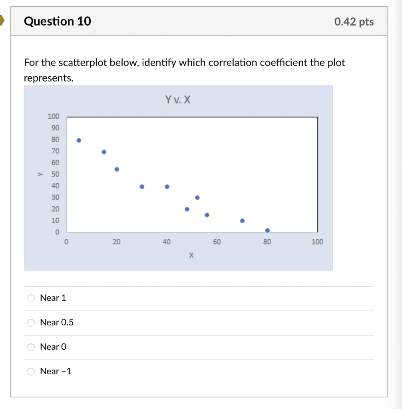This screenshot has width=402, height=409.
Task: Select the "Near −1" radio button
Action: pos(31,372)
